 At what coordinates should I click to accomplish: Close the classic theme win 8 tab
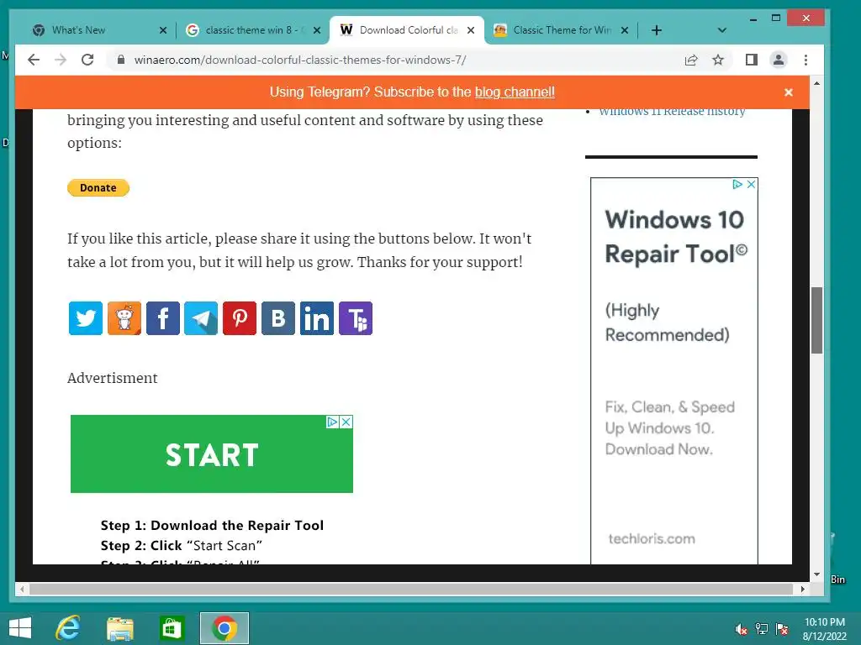tap(317, 30)
